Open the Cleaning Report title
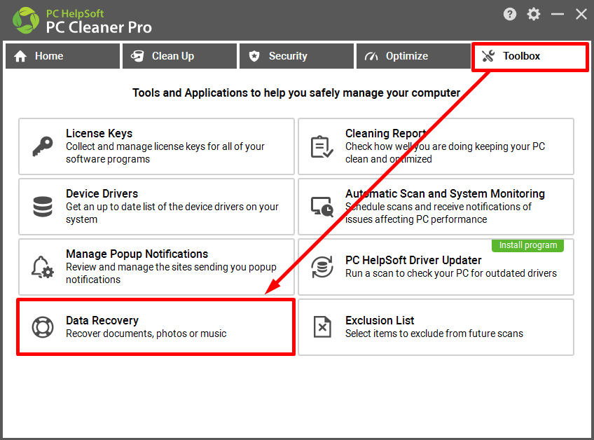 [x=386, y=133]
